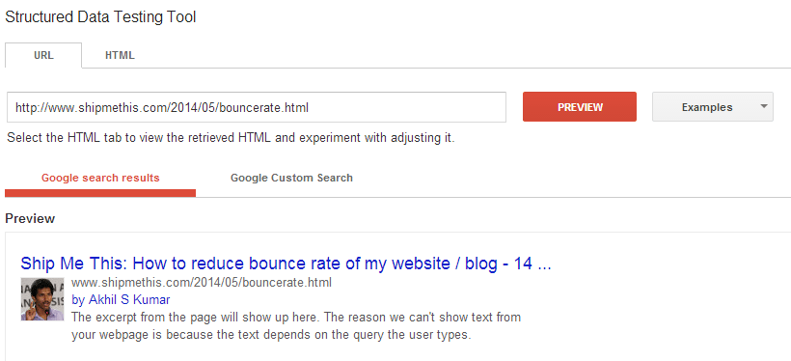
Task: Switch to the URL tab
Action: (x=43, y=56)
